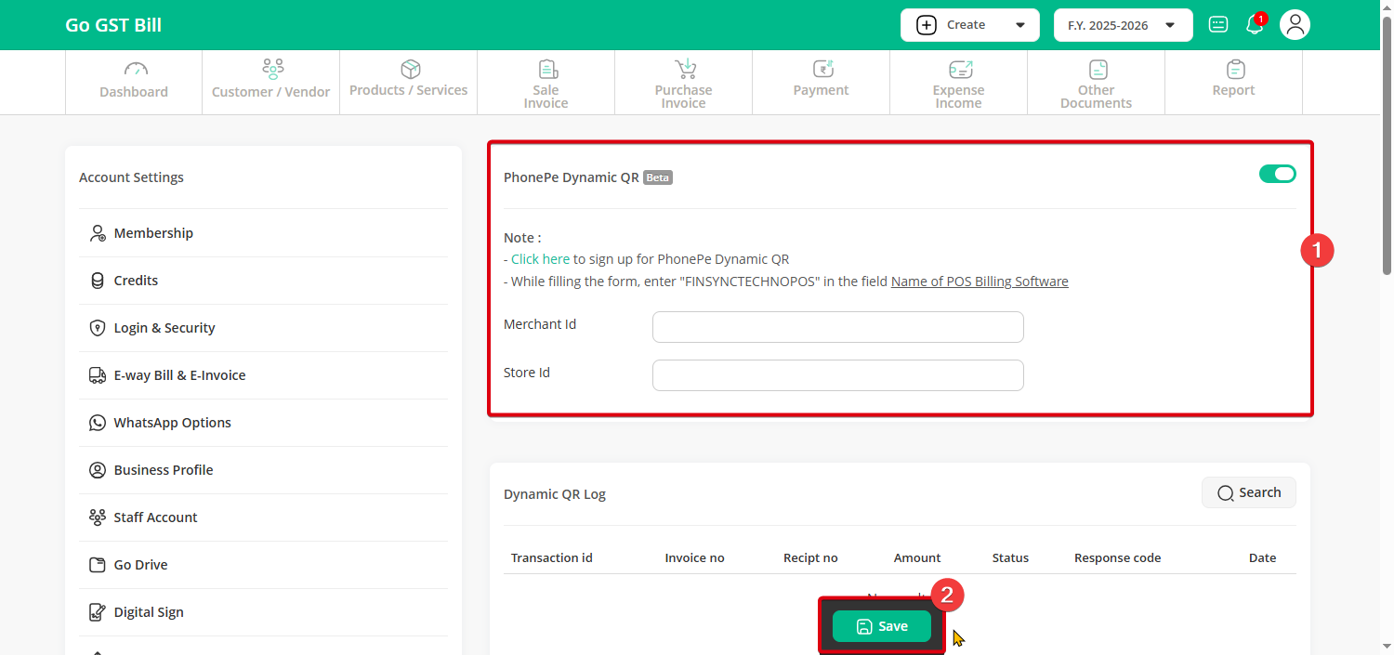
Task: Open Products / Services box icon
Action: [410, 70]
